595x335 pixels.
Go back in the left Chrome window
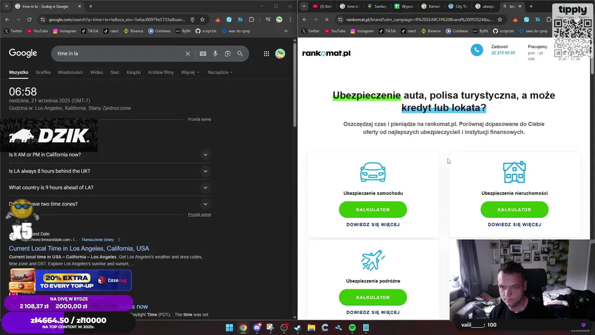[x=7, y=20]
